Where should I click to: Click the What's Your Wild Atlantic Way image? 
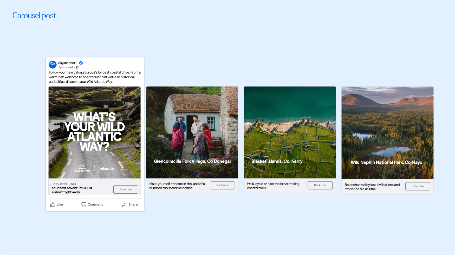click(x=94, y=130)
